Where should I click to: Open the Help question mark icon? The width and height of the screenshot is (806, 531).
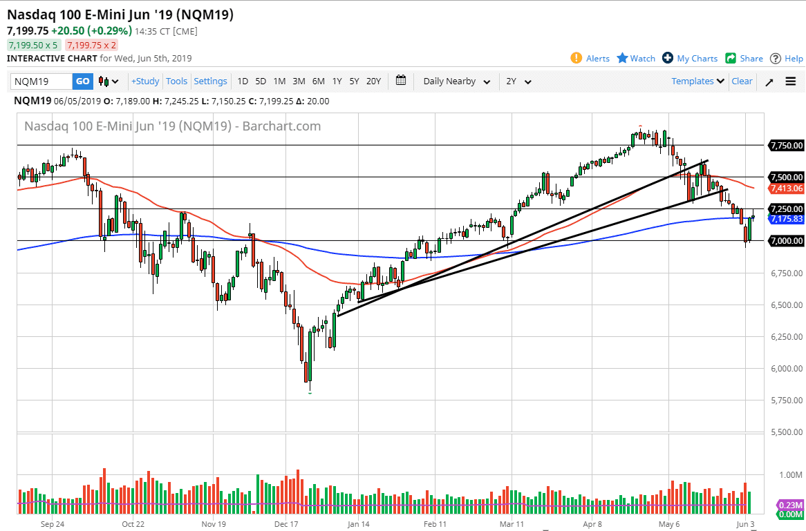[x=776, y=58]
